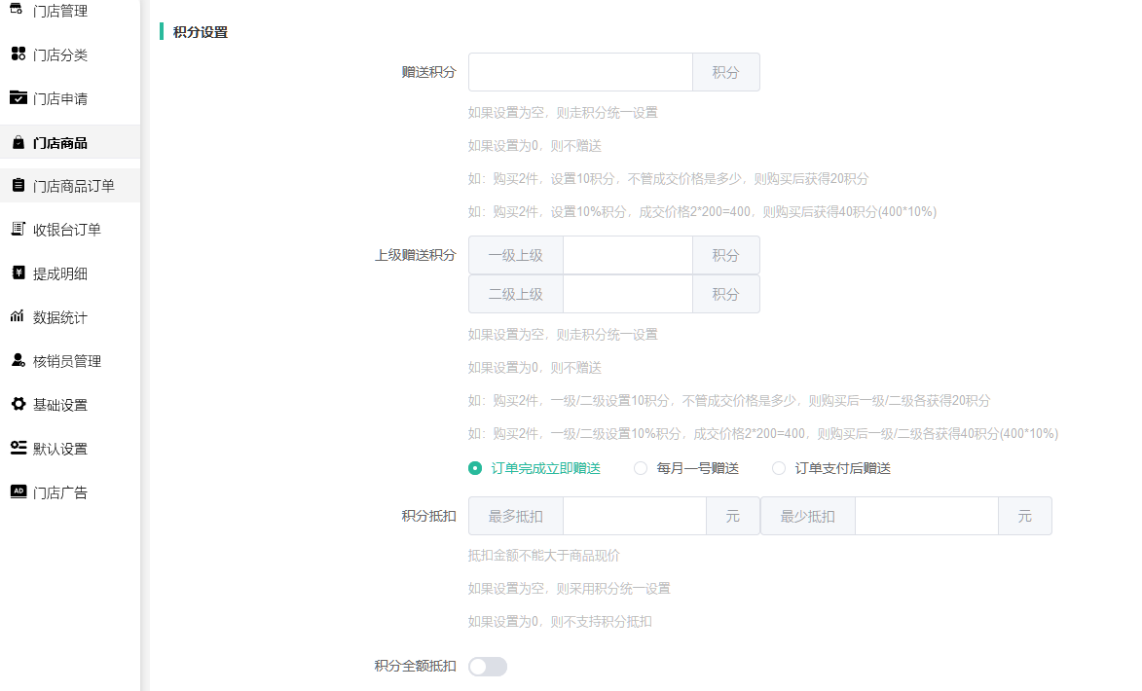Click the 提成明细 yen icon
The image size is (1142, 691).
coord(18,273)
